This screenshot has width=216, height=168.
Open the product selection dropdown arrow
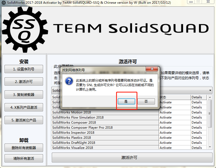click(x=210, y=90)
